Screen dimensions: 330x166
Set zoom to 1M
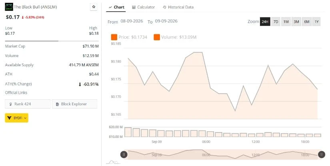(286, 22)
